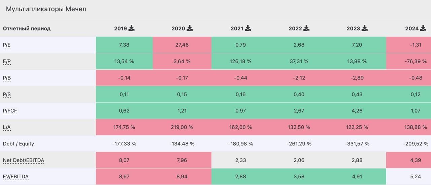Click the 2021 E/P value 126,18 %
Image resolution: width=431 pixels, height=185 pixels.
[240, 61]
